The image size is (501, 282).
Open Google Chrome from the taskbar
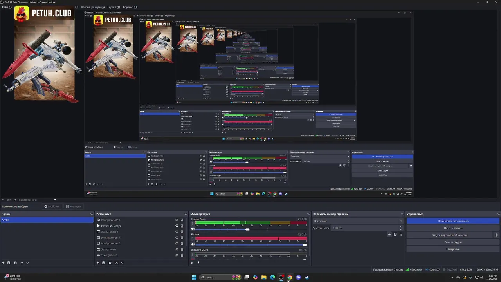[x=290, y=277]
